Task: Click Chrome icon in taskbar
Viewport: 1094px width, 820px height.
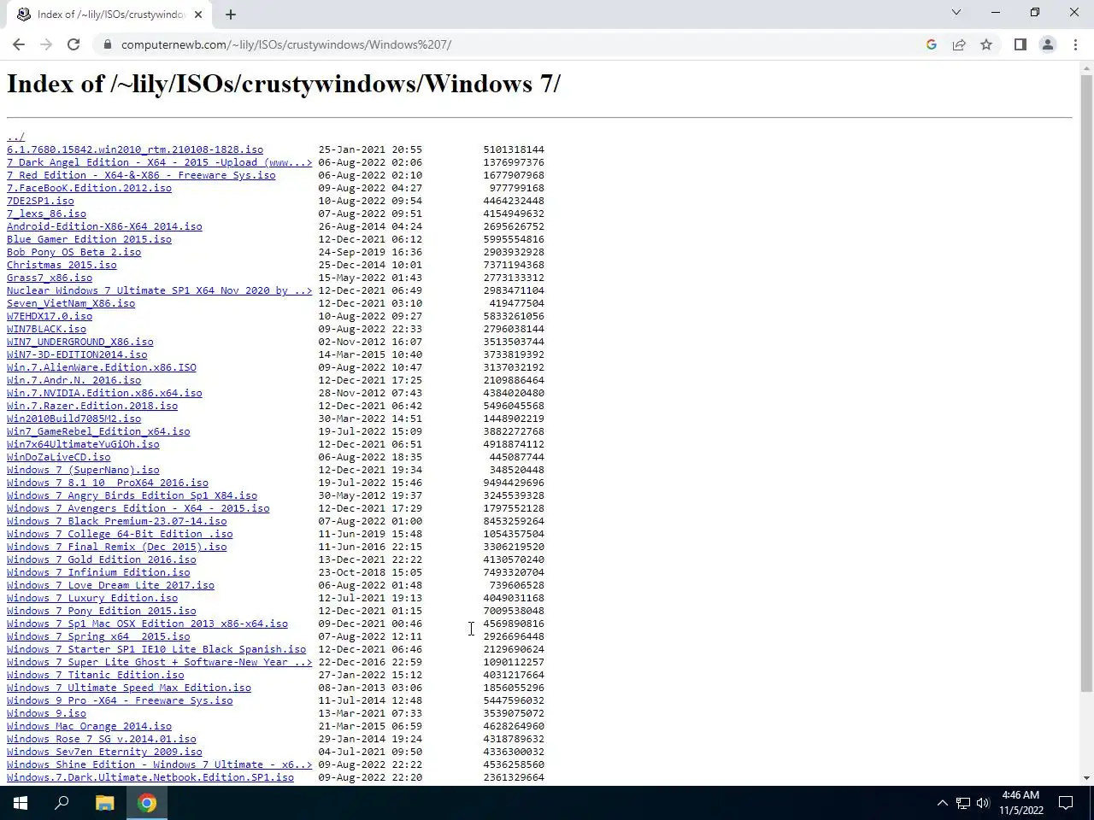Action: pos(147,803)
